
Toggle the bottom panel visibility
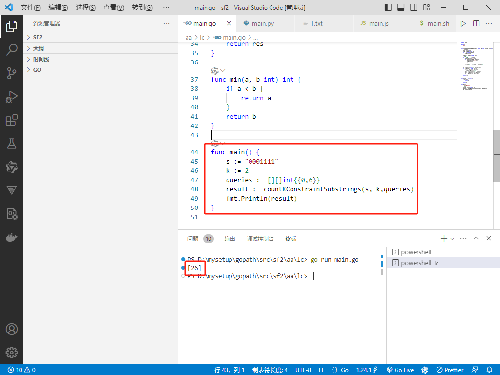401,7
